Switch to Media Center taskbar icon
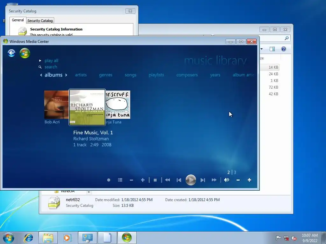326x244 pixels. (x=127, y=238)
